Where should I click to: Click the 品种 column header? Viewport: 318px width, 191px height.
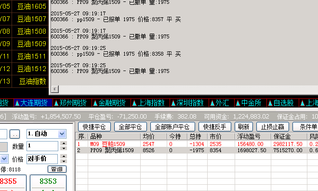click(x=114, y=136)
